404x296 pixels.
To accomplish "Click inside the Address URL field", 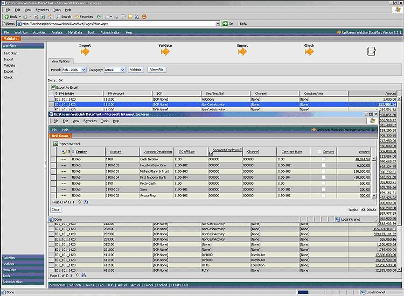I will [x=118, y=24].
